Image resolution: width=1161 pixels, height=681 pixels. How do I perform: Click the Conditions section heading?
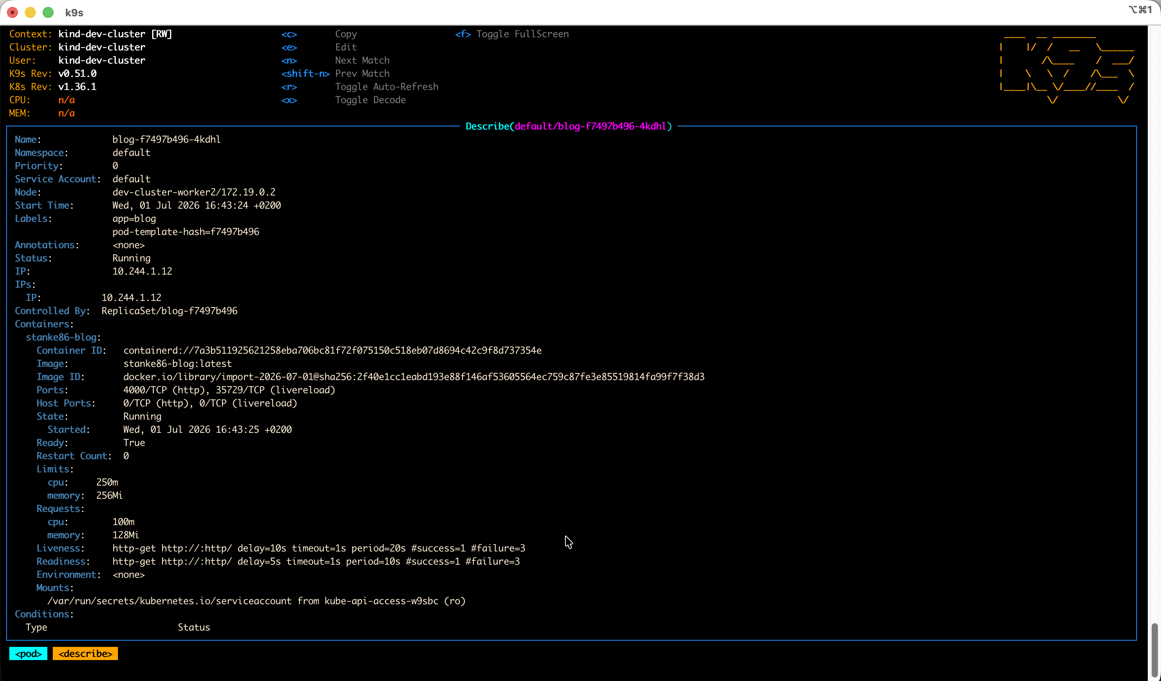click(44, 614)
